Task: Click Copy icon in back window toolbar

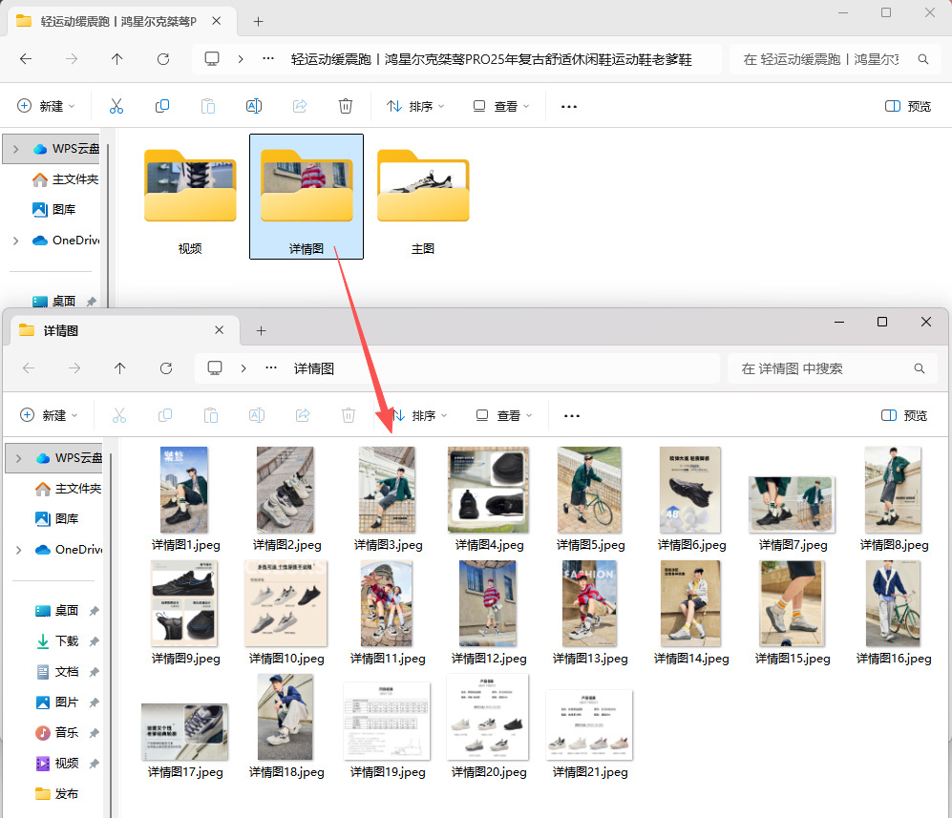Action: click(162, 106)
